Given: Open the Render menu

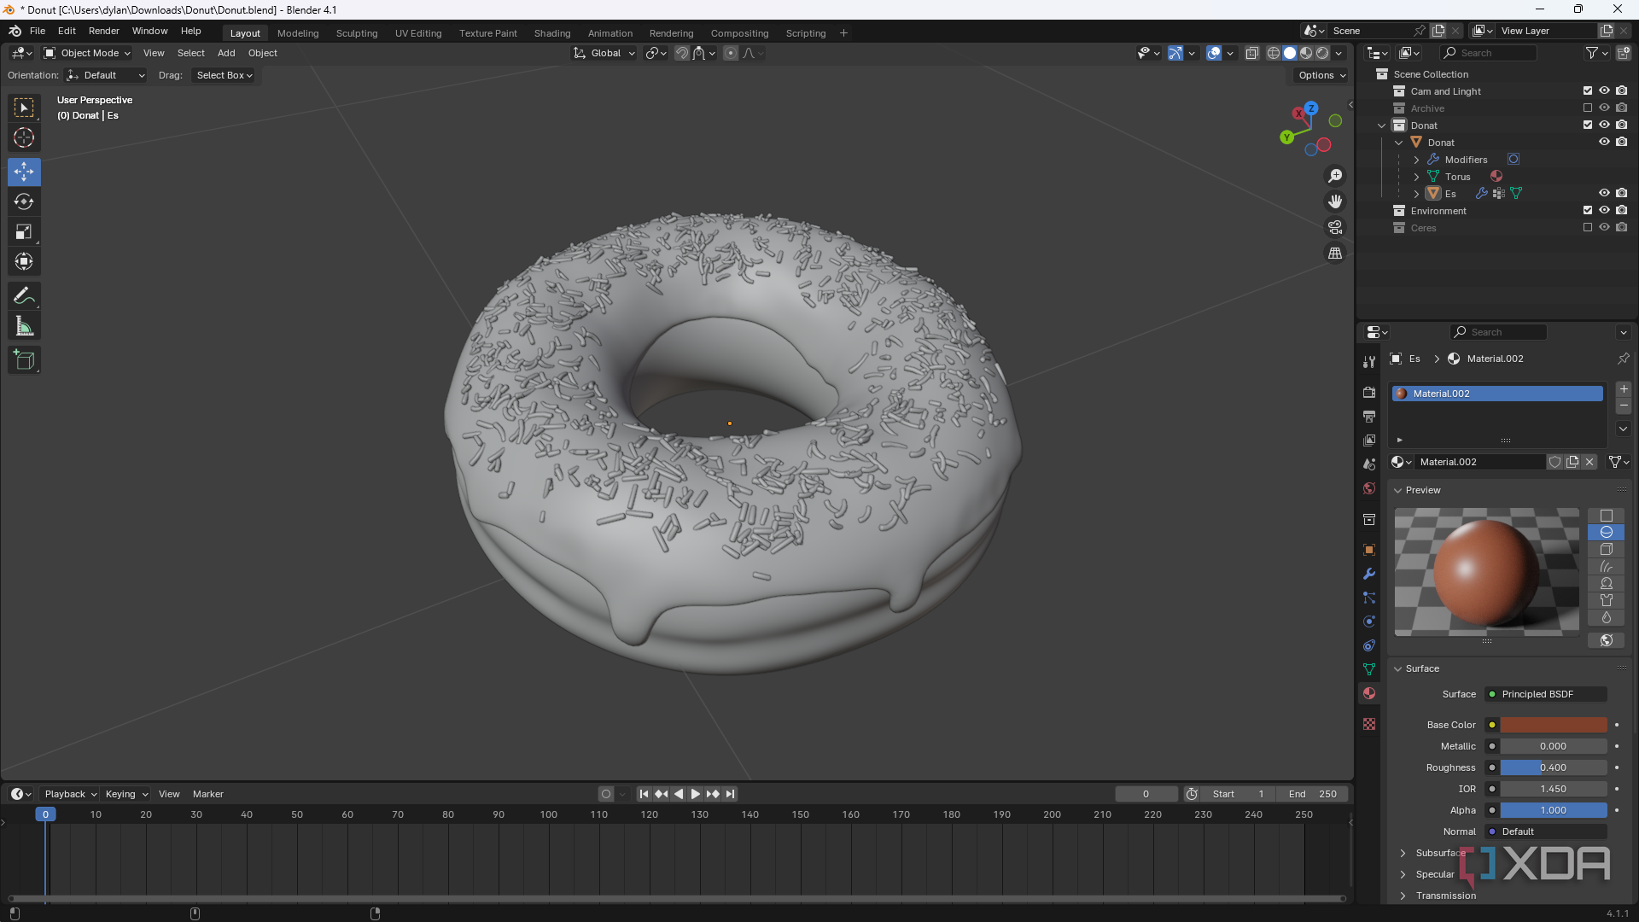Looking at the screenshot, I should (x=103, y=31).
